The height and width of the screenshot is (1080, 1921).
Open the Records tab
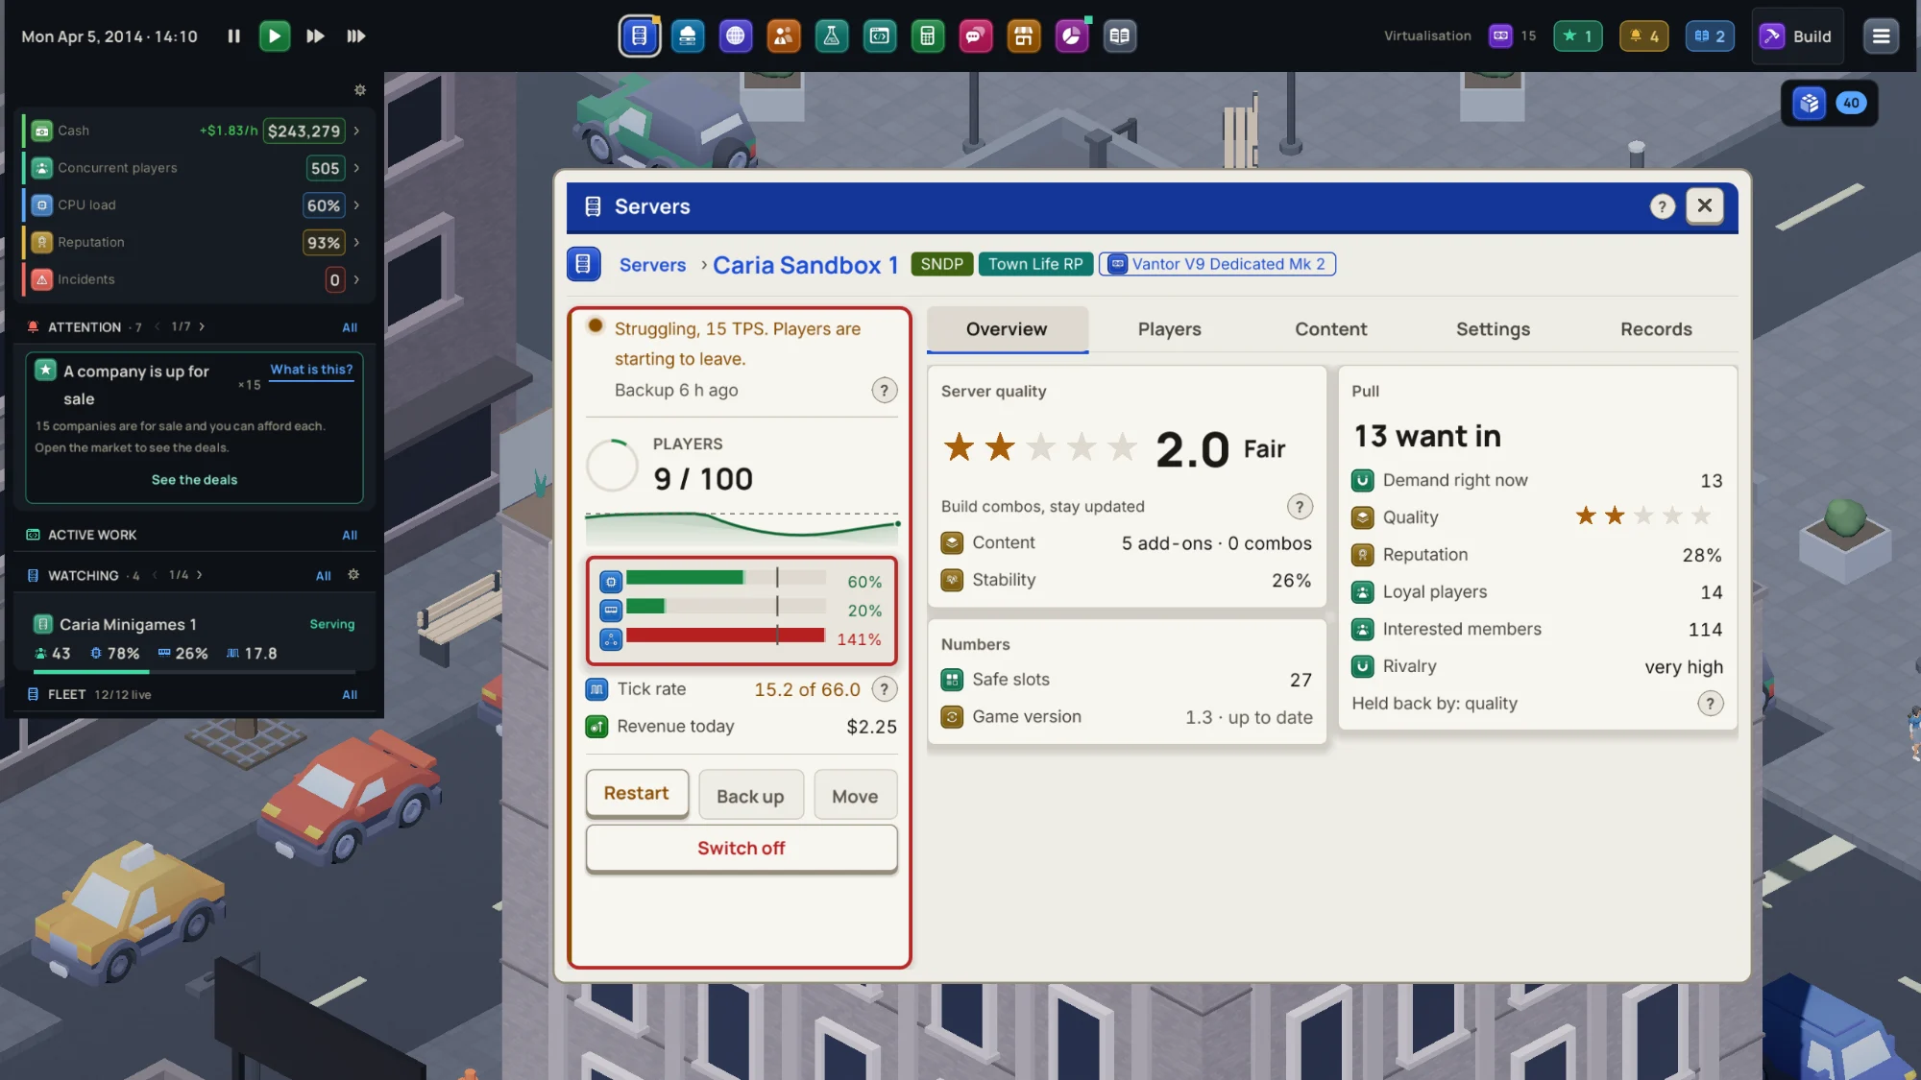(1656, 329)
